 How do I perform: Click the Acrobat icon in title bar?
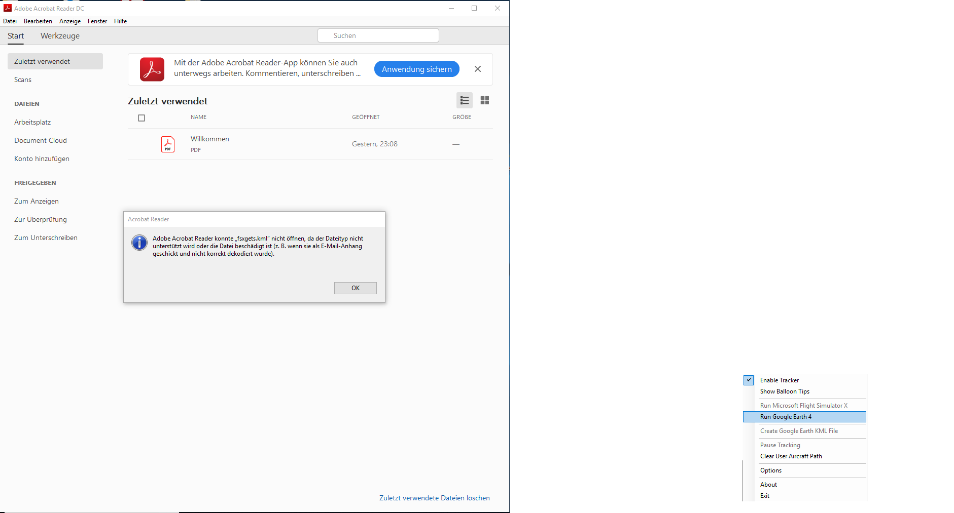8,8
